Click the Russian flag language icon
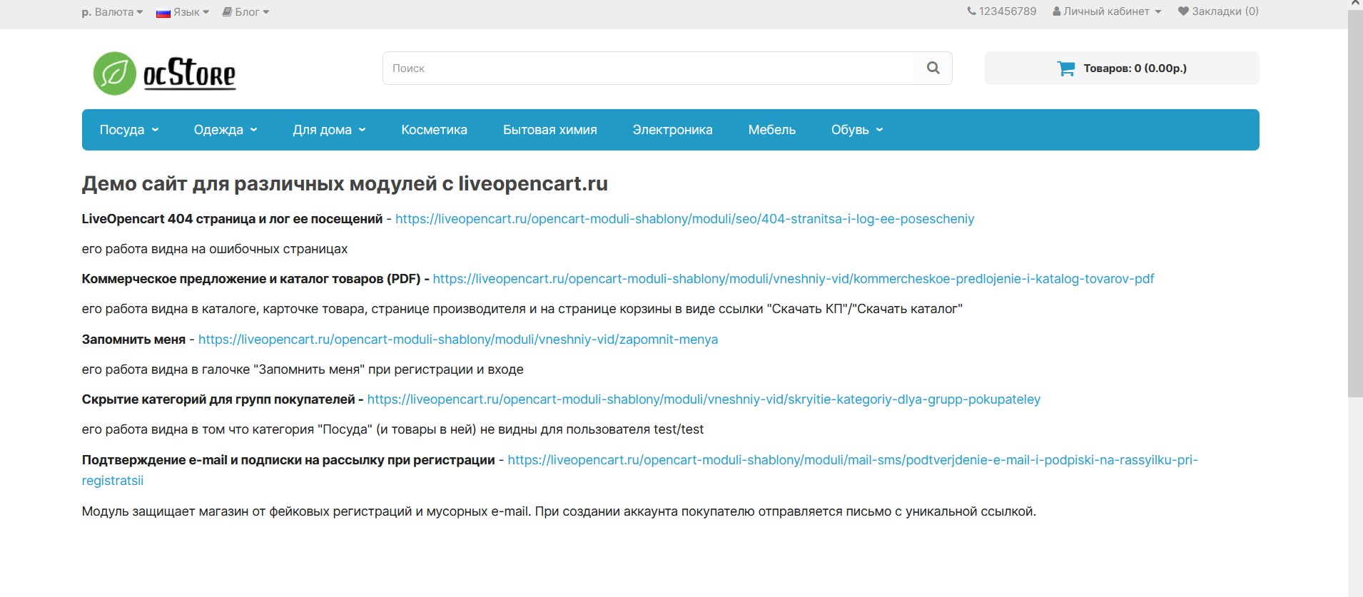Screen dimensions: 1363x597 click(163, 12)
